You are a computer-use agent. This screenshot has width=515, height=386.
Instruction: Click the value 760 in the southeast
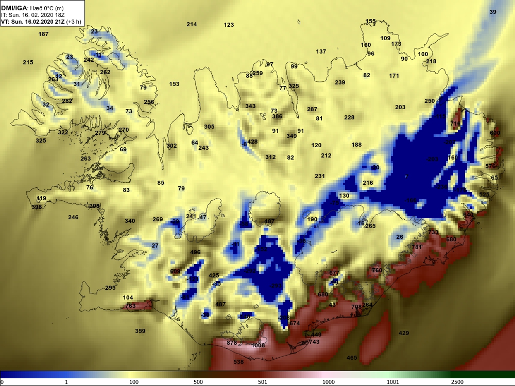click(x=377, y=270)
